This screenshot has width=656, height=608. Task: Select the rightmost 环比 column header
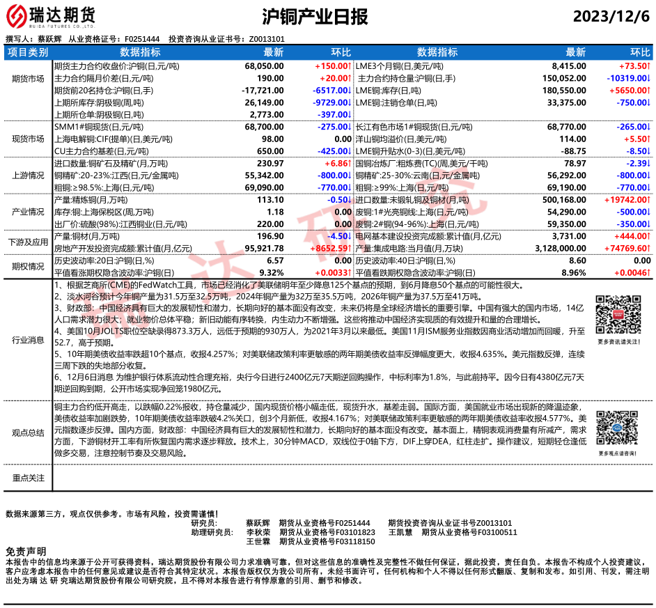tap(639, 52)
